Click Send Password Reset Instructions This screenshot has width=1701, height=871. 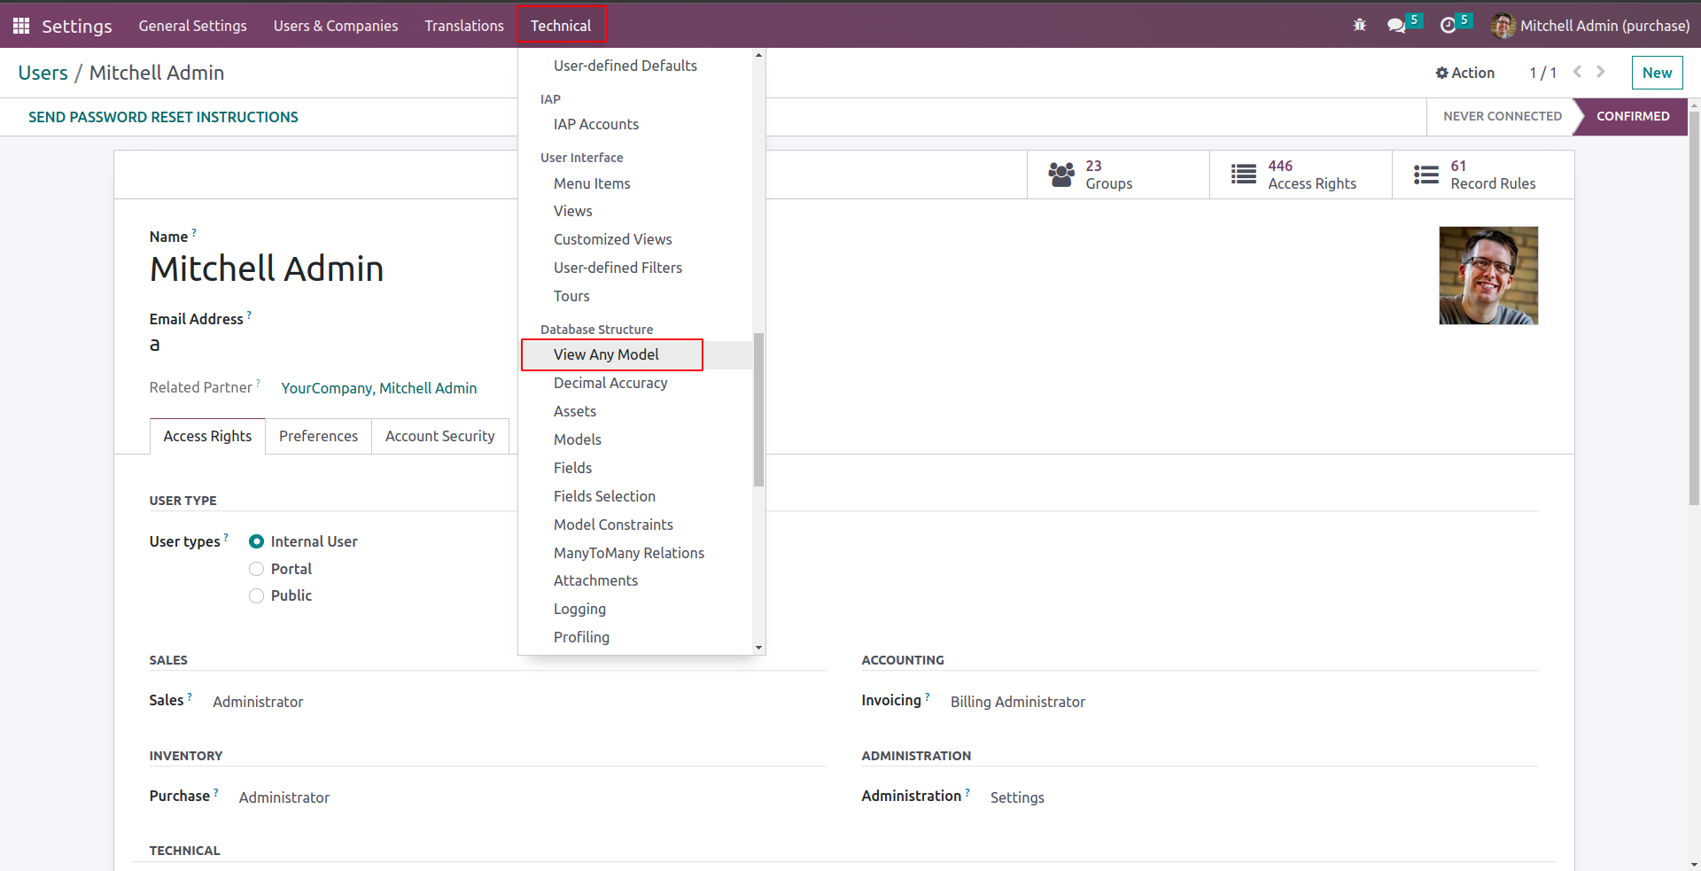point(163,117)
